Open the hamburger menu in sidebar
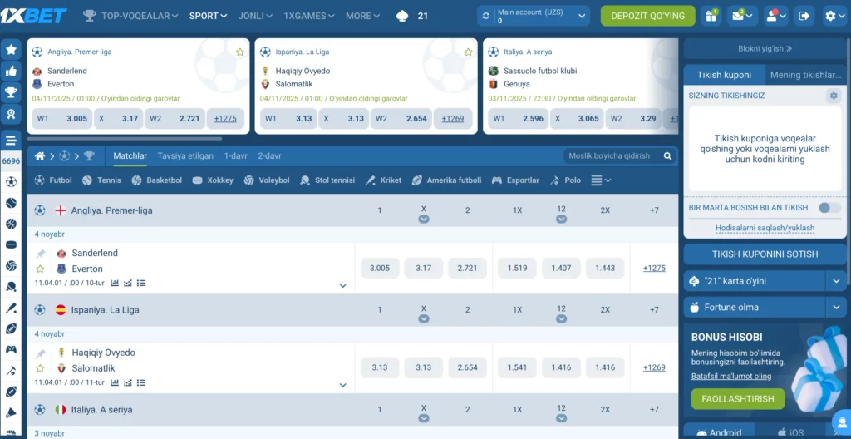Screen dimensions: 851x439 11,141
